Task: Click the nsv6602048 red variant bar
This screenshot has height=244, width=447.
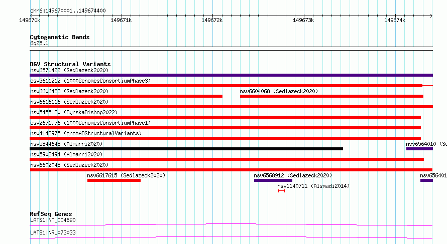Action: 231,170
